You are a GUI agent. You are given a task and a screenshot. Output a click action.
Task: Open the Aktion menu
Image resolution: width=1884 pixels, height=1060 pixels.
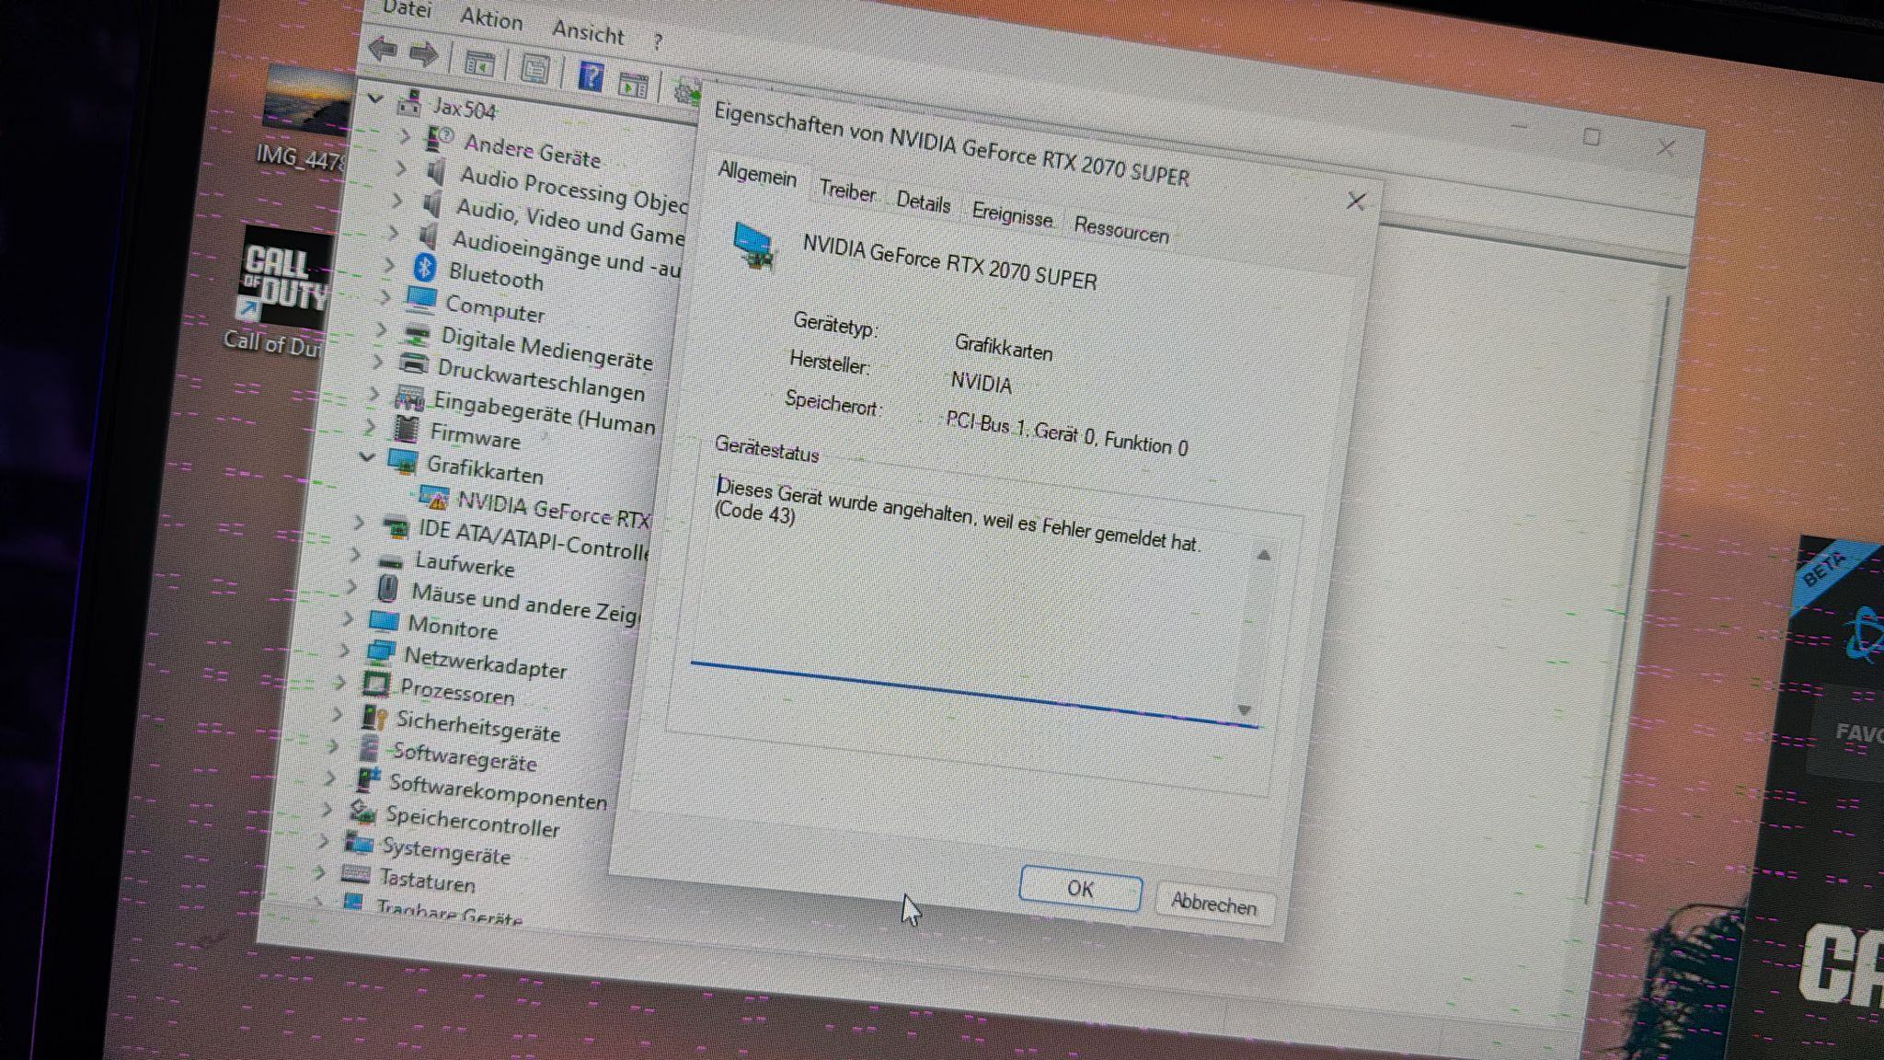[x=491, y=19]
